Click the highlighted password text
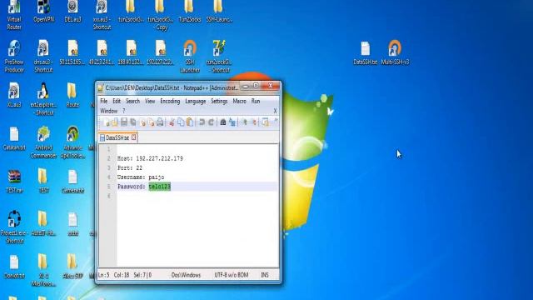This screenshot has width=533, height=300. tap(159, 187)
